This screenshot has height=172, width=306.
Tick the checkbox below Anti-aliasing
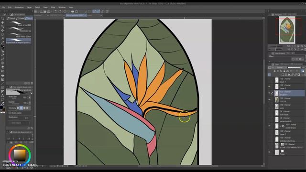10,113
